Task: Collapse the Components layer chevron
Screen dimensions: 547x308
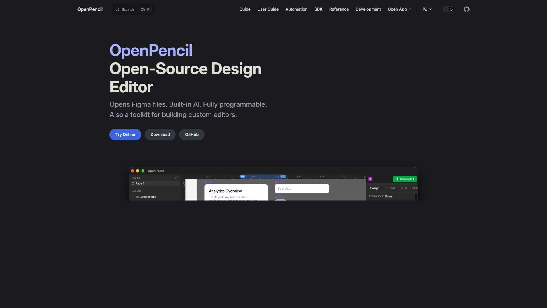Action: pyautogui.click(x=133, y=197)
